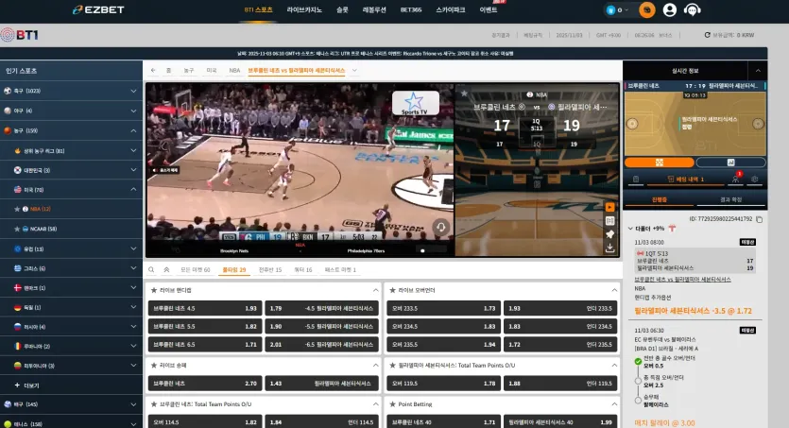This screenshot has width=789, height=428.
Task: Click the EZBET logo
Action: pyautogui.click(x=98, y=9)
